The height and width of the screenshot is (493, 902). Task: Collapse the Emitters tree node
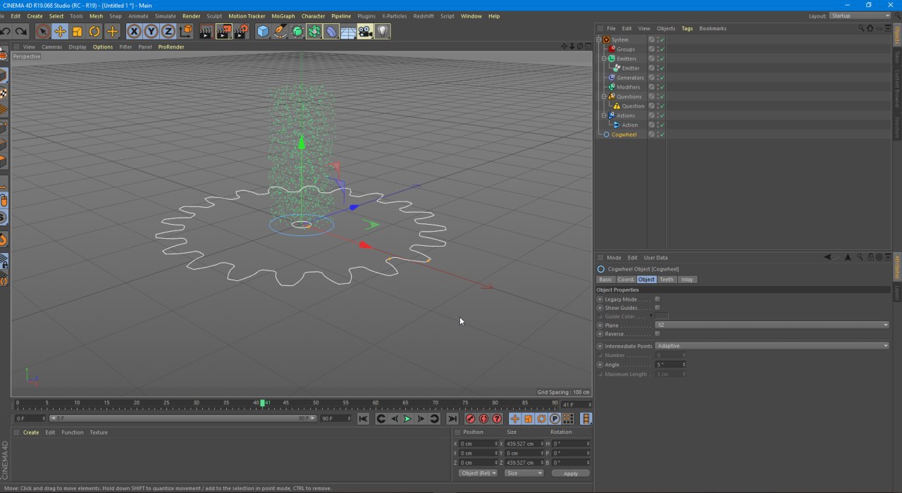pos(604,58)
